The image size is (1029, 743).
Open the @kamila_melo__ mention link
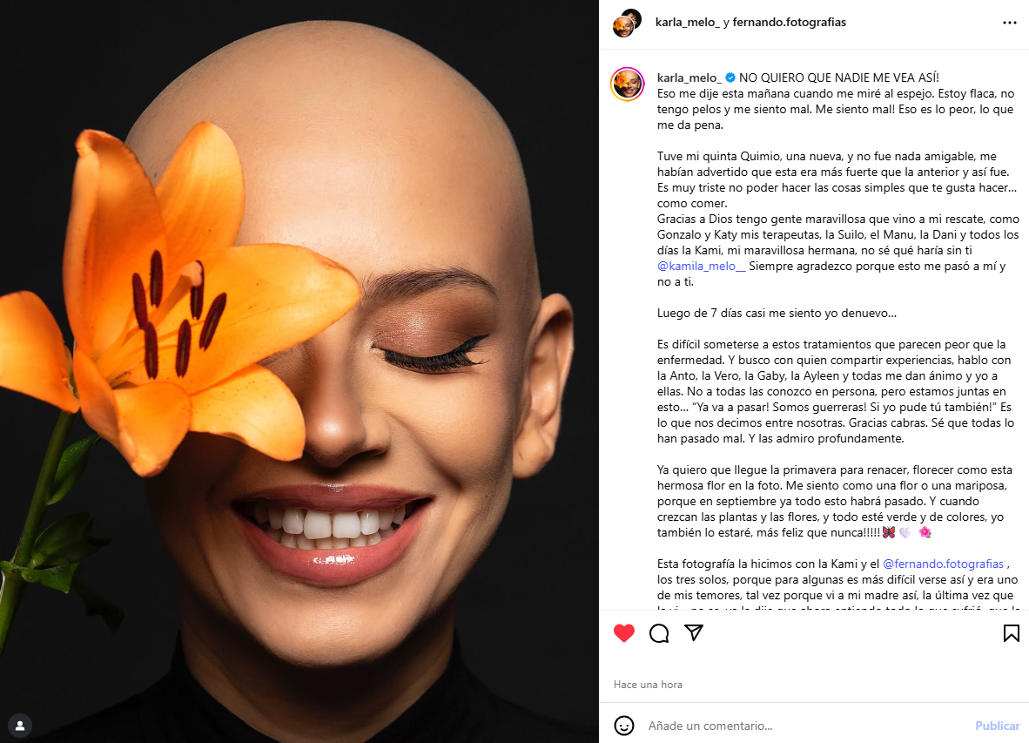pyautogui.click(x=701, y=266)
